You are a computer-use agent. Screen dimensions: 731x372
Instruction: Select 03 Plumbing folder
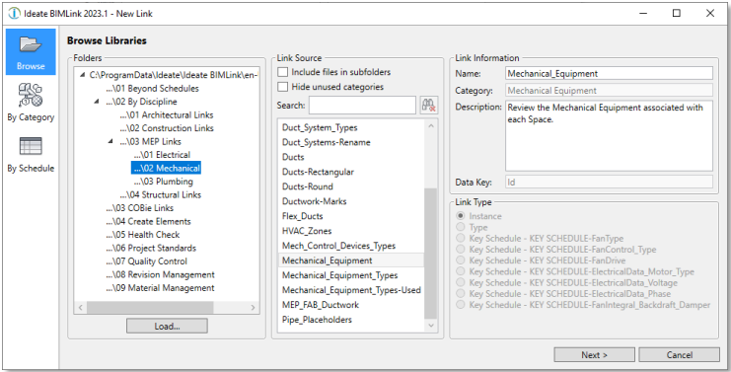point(163,182)
